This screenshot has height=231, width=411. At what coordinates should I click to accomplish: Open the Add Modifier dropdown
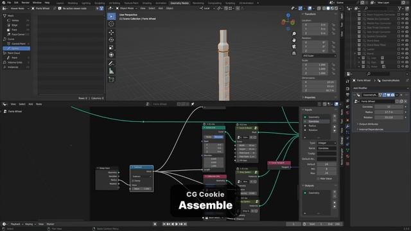(x=380, y=88)
